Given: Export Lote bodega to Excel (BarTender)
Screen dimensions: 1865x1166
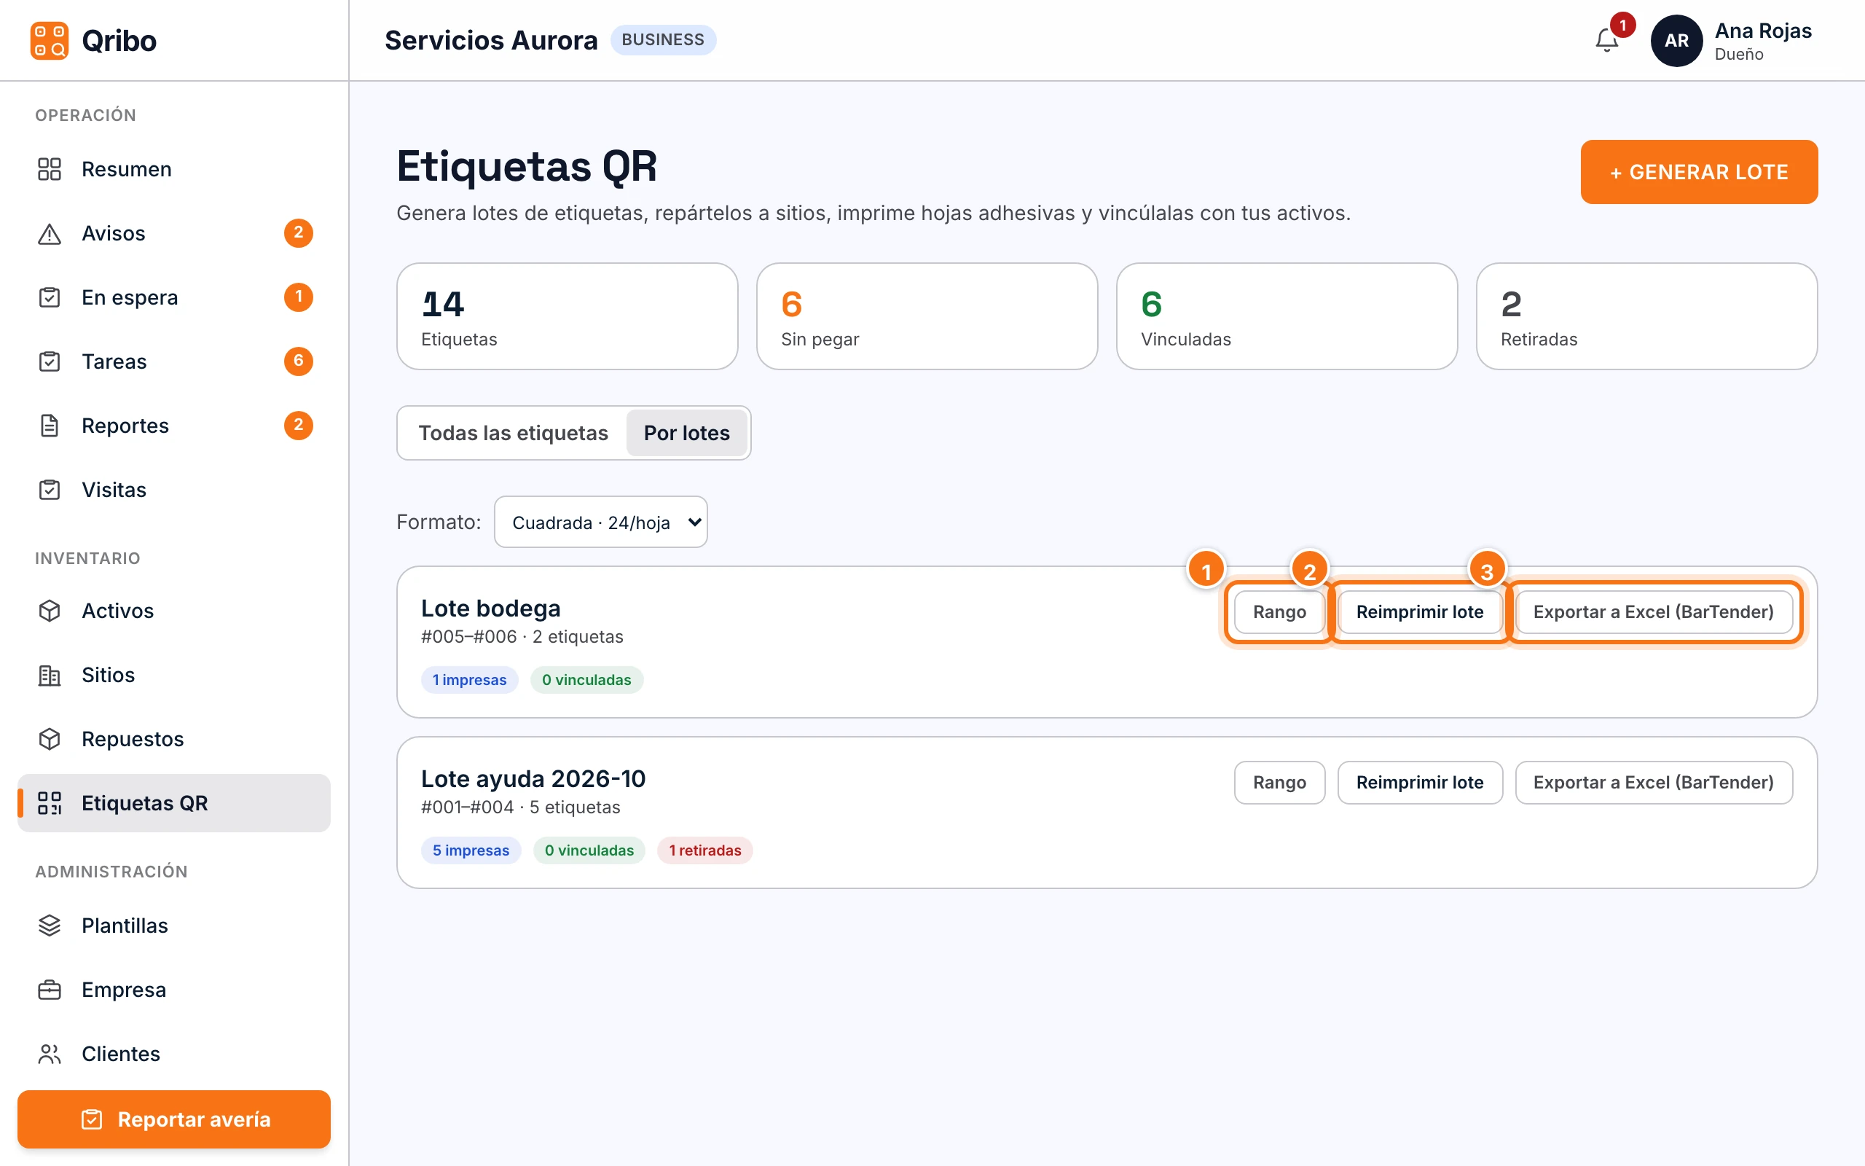Looking at the screenshot, I should (1653, 611).
